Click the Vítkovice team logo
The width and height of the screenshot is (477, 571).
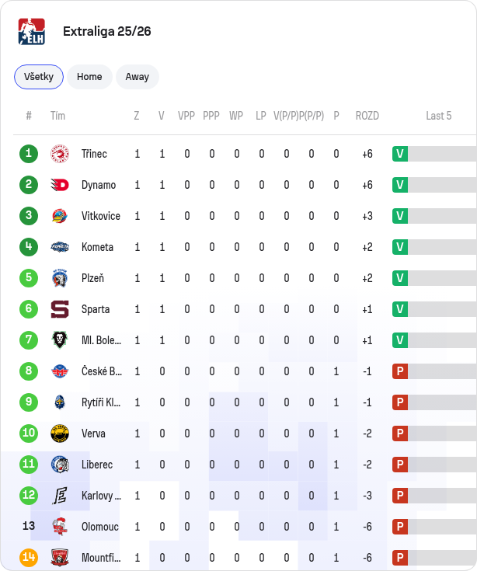click(x=60, y=216)
